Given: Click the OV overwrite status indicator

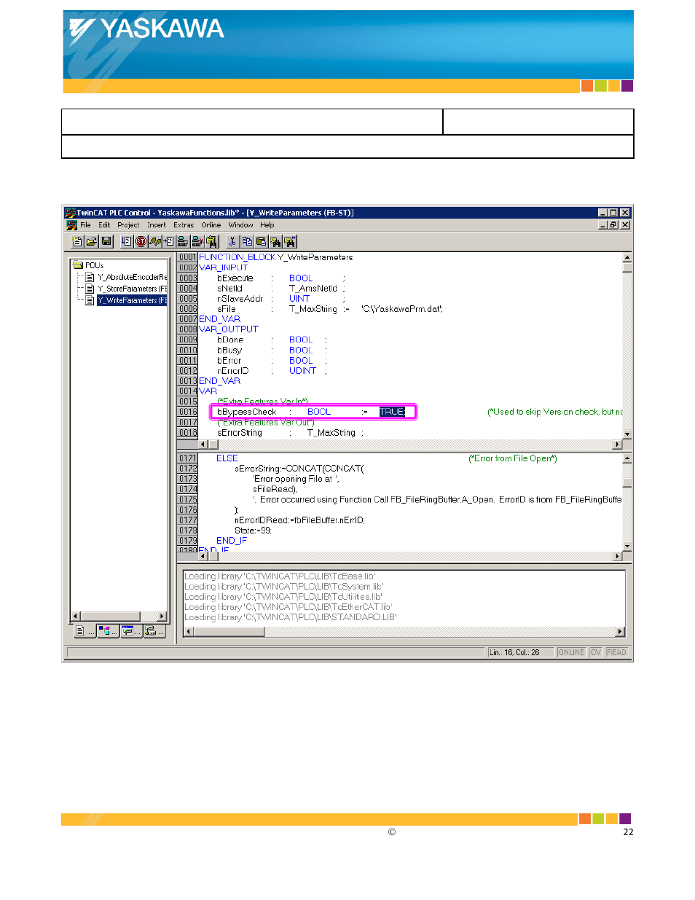Looking at the screenshot, I should (596, 652).
